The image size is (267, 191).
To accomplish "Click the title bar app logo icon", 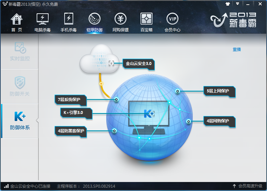I will (x=5, y=4).
